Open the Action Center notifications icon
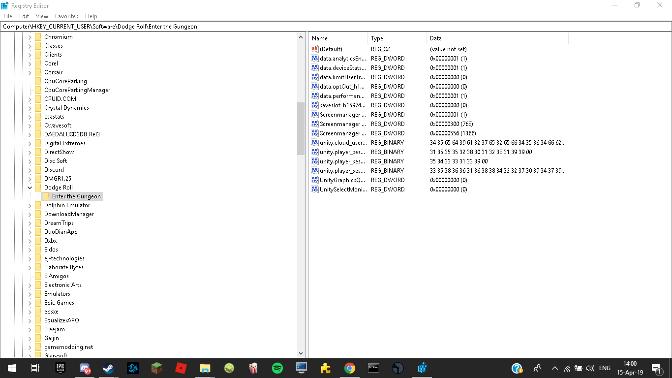The width and height of the screenshot is (672, 378). [657, 368]
